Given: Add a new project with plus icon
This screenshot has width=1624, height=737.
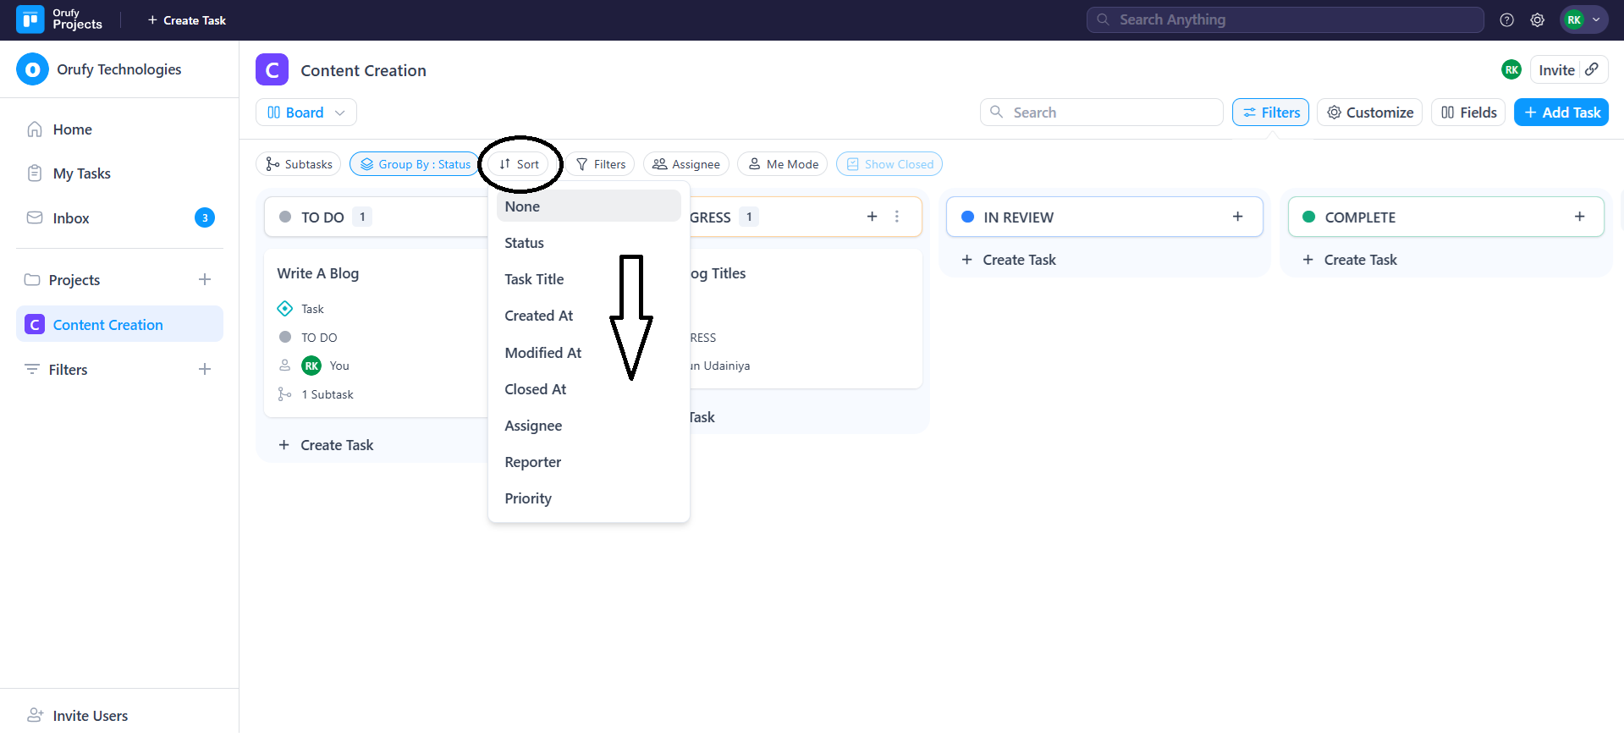Looking at the screenshot, I should tap(205, 280).
